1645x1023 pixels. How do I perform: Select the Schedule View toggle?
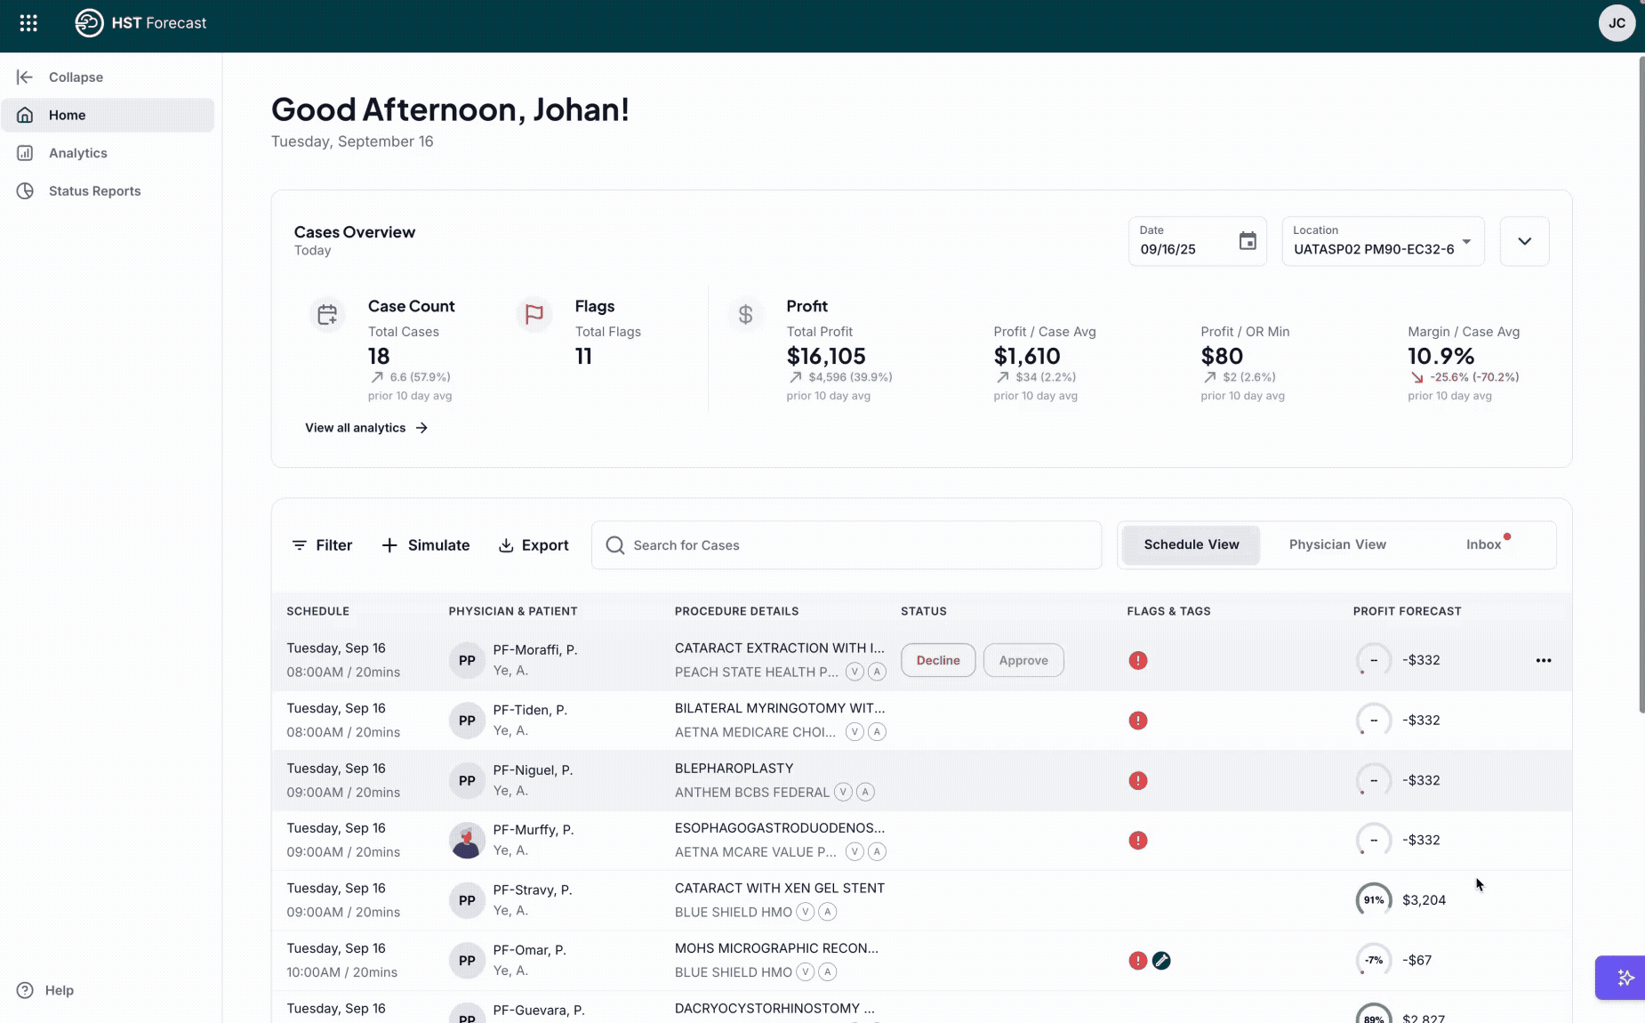[x=1191, y=544]
